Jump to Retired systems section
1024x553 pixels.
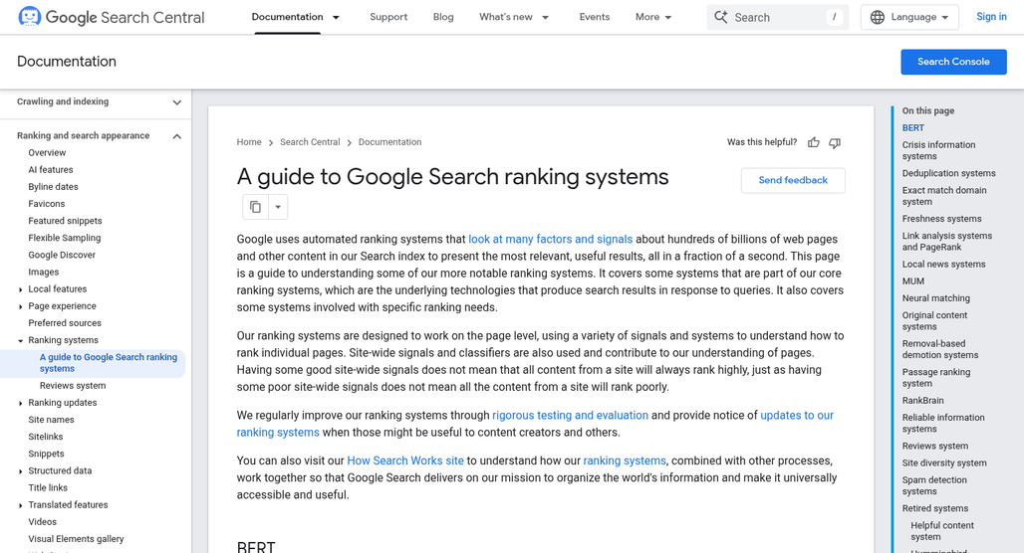(935, 508)
